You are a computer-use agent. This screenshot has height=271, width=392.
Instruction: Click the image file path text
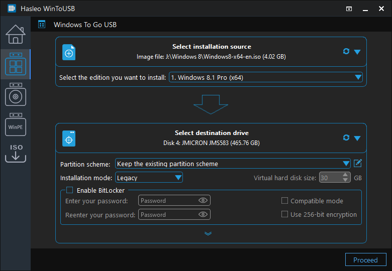[211, 57]
